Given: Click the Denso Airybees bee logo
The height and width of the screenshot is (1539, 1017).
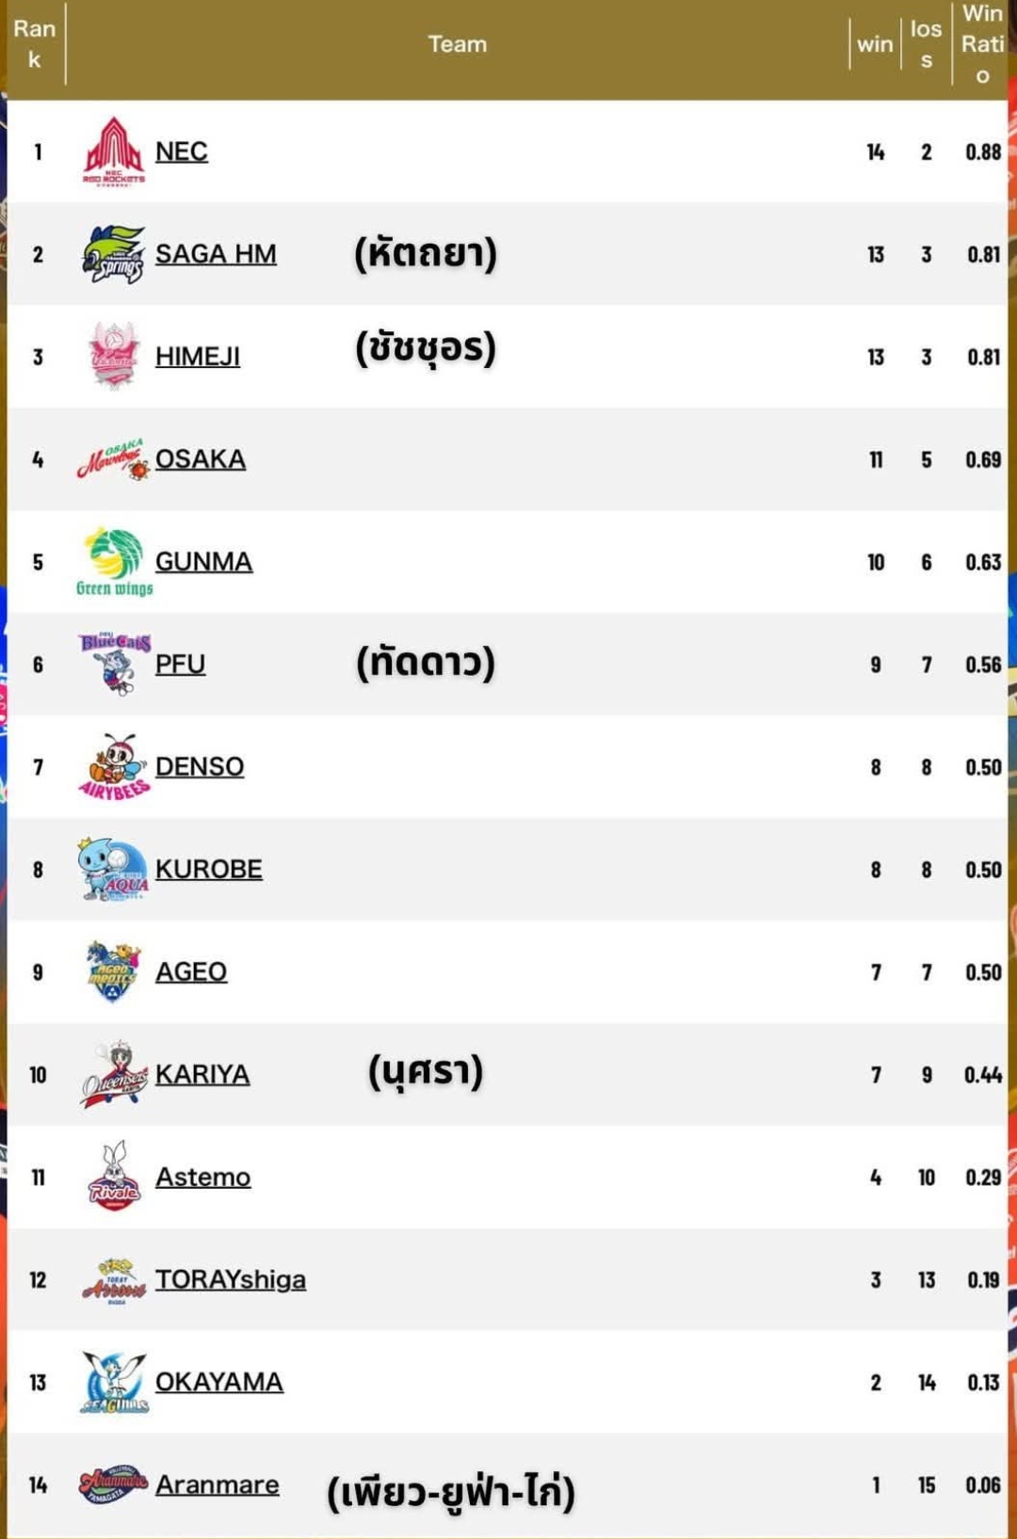Looking at the screenshot, I should pos(114,767).
